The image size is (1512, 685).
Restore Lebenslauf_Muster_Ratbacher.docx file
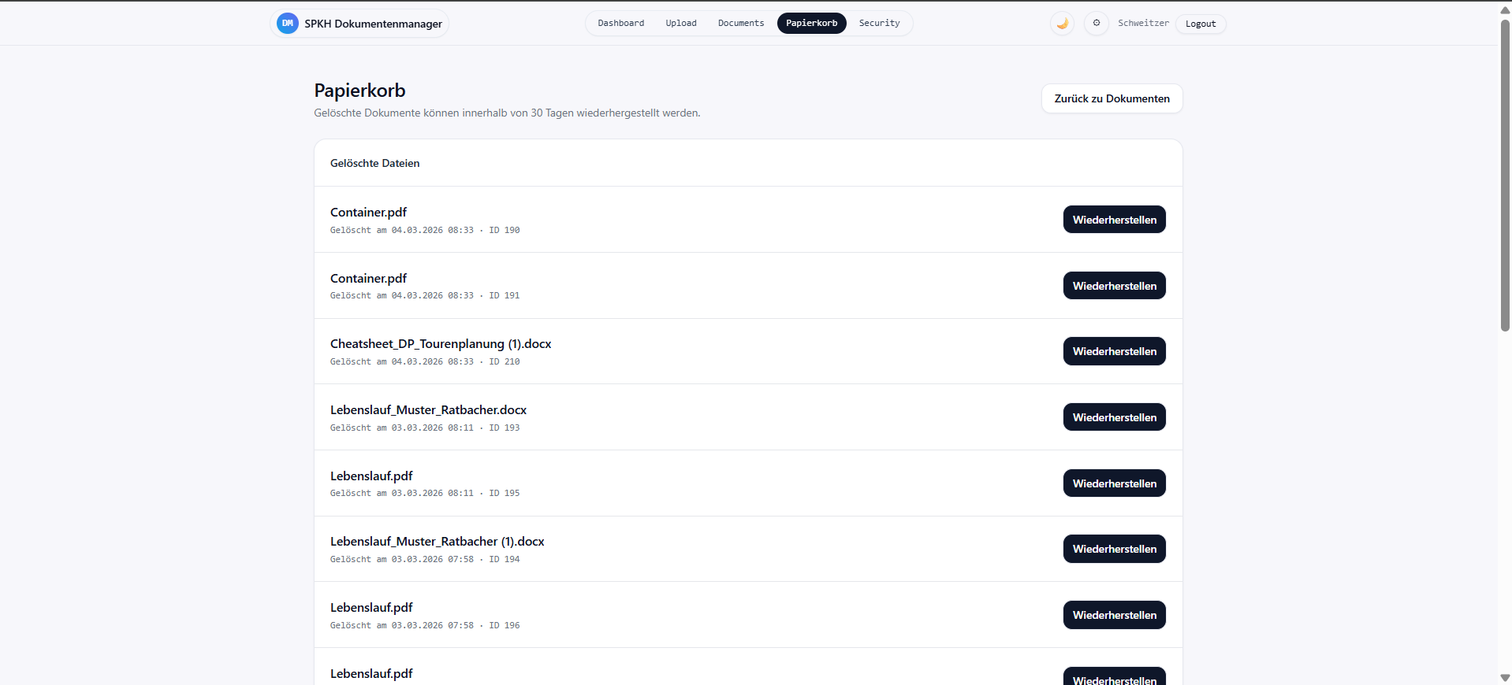tap(1114, 417)
